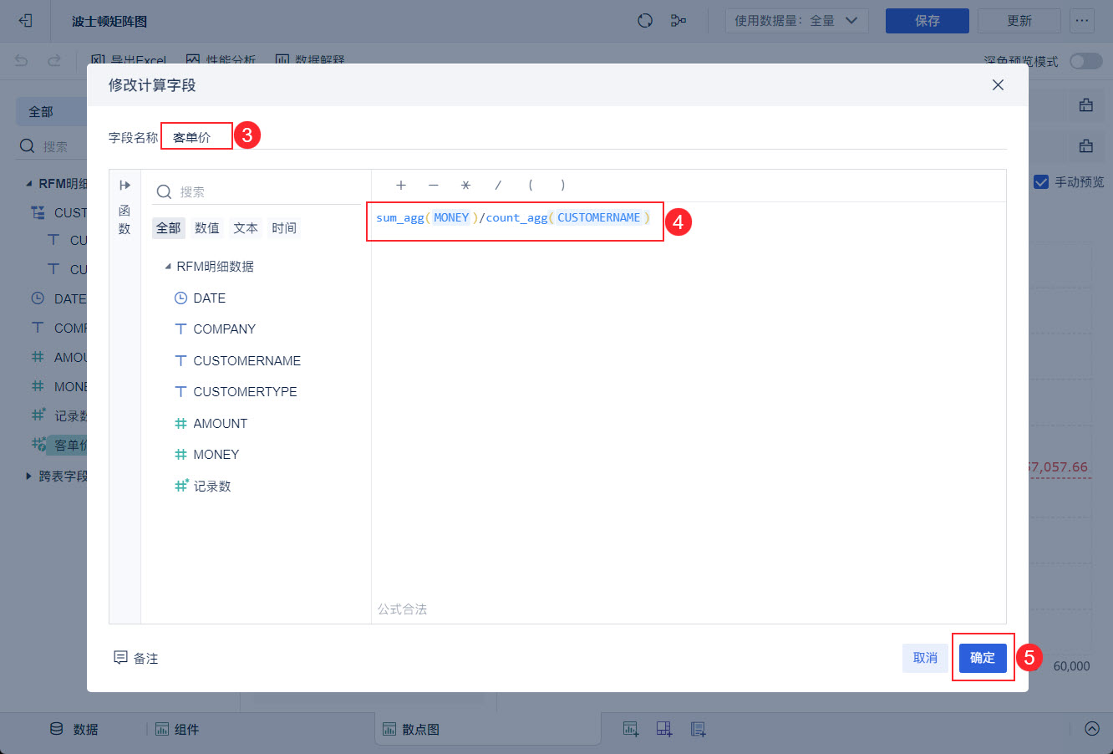Insert the minus operator

pos(433,186)
